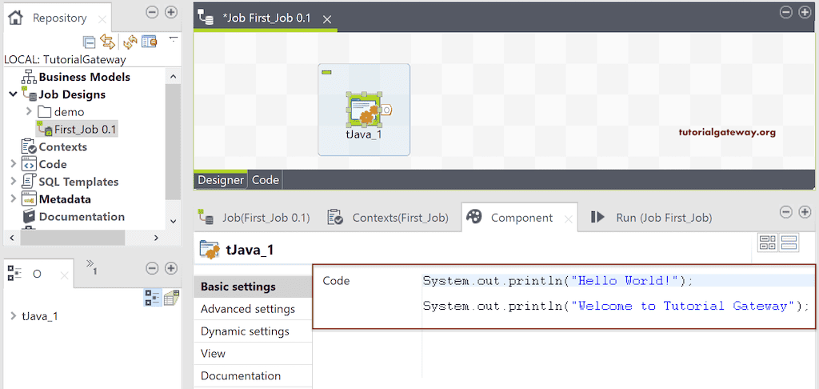819x389 pixels.
Task: Click the stacked rows layout icon
Action: (x=789, y=243)
